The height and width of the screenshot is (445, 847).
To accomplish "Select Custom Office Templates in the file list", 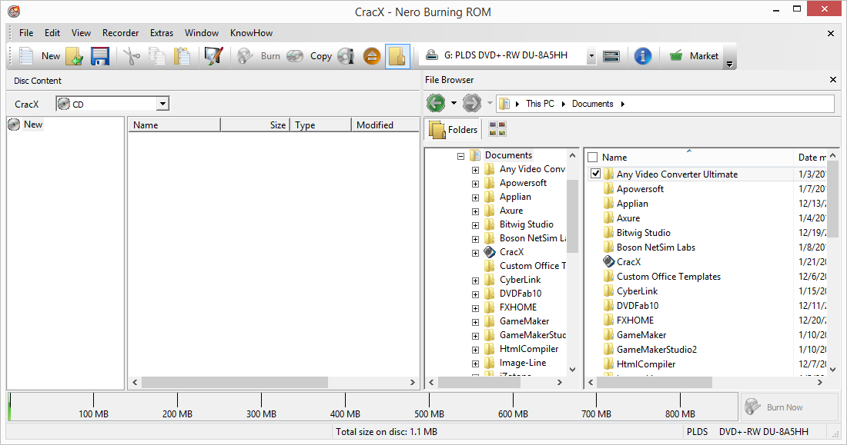I will pos(668,276).
